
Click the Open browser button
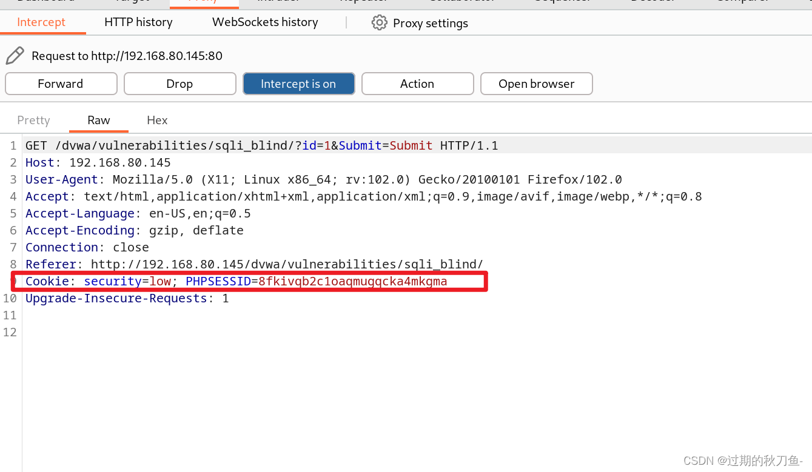(x=536, y=84)
